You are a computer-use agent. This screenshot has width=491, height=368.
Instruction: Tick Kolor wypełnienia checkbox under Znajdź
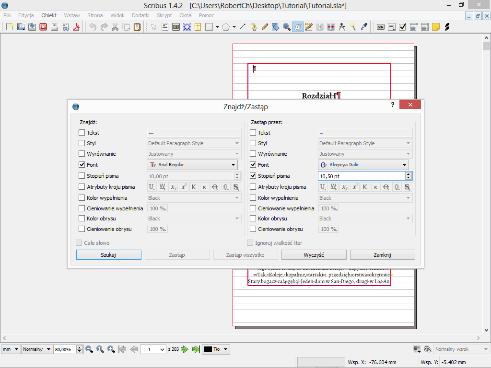[82, 198]
